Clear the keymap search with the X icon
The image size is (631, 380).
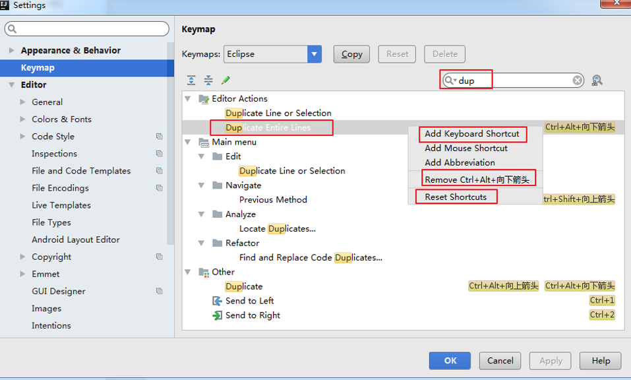(578, 80)
